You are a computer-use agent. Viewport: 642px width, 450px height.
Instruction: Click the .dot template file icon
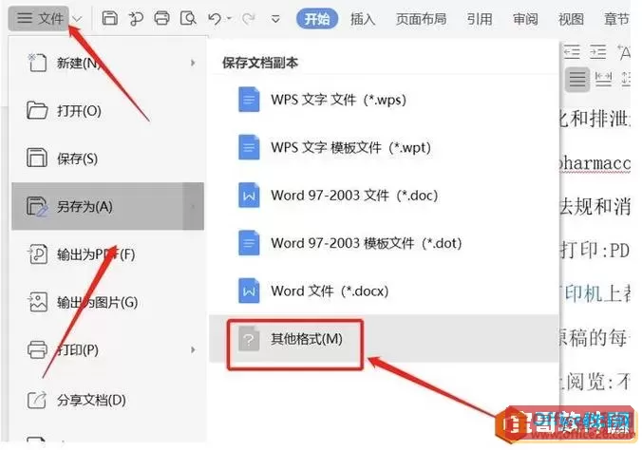tap(249, 243)
